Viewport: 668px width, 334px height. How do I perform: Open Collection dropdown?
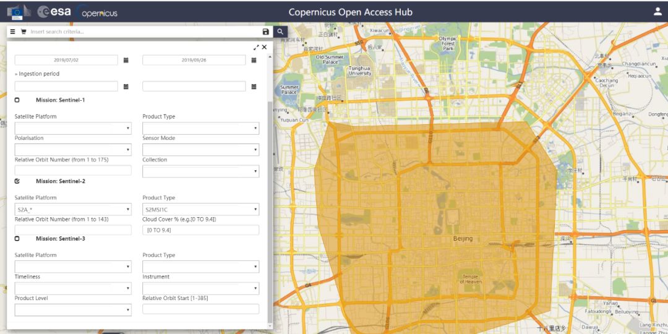200,171
